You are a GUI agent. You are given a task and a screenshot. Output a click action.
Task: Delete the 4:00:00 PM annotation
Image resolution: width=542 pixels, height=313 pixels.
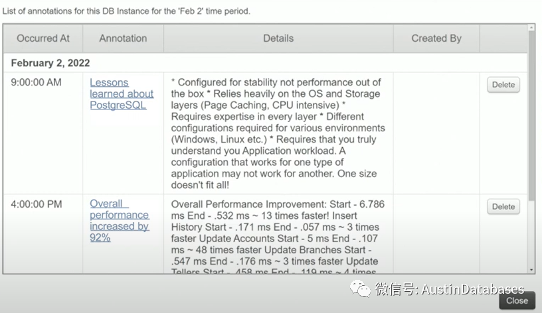pos(503,207)
